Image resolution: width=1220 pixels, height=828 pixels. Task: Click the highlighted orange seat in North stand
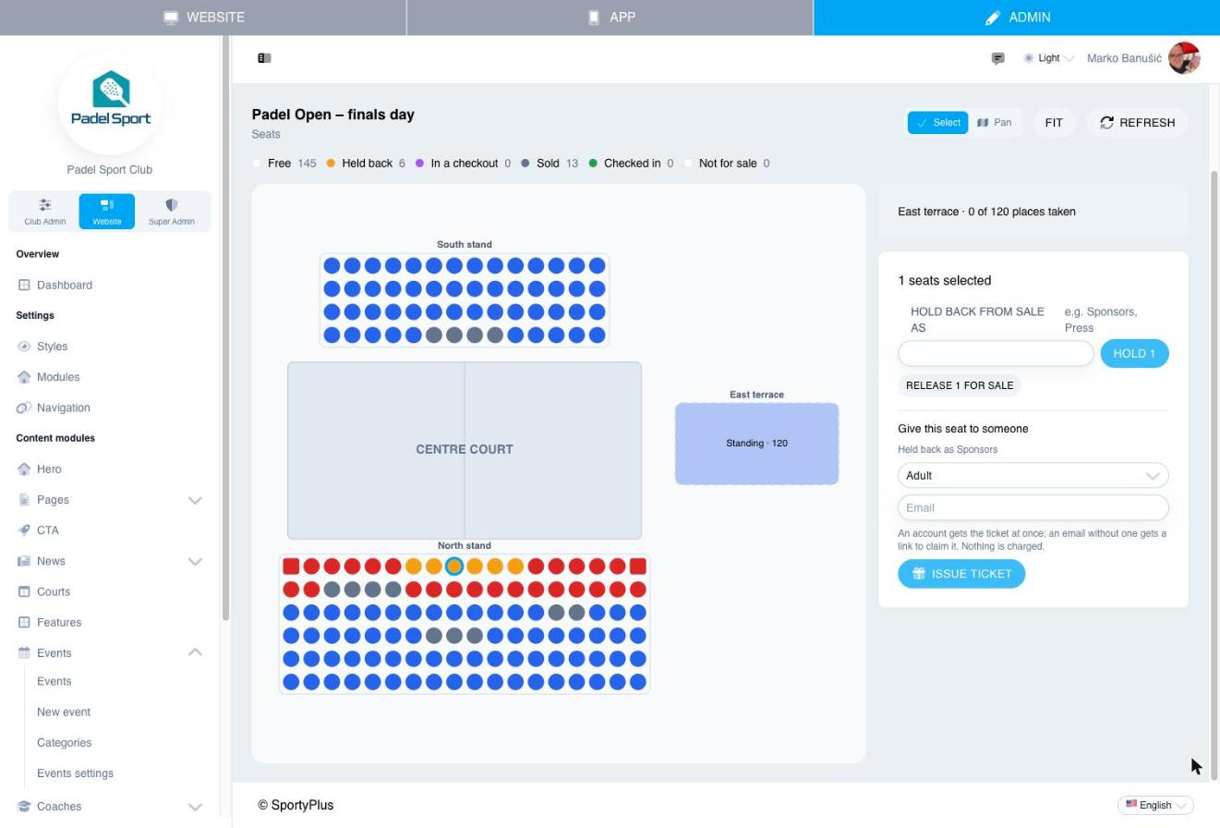453,566
